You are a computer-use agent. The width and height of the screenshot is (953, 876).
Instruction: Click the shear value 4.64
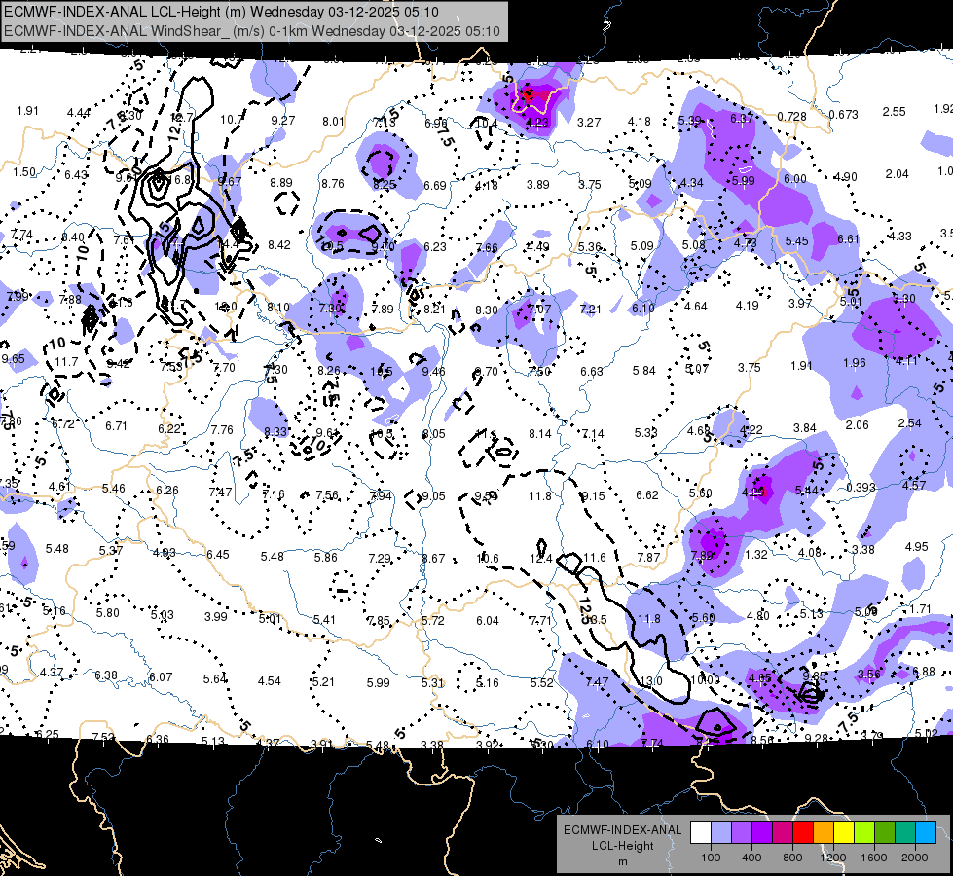click(695, 307)
